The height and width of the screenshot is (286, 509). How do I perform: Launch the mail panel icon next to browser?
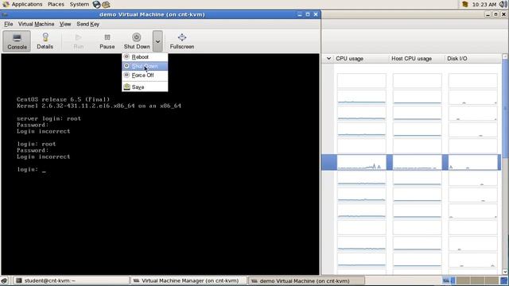coord(106,5)
